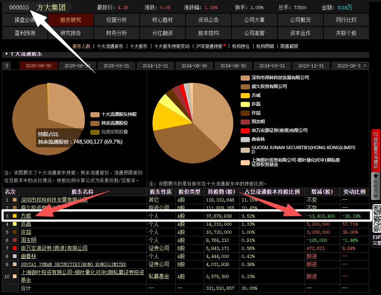Click 57.71% change ratio cell
This screenshot has width=381, height=295.
(350, 224)
